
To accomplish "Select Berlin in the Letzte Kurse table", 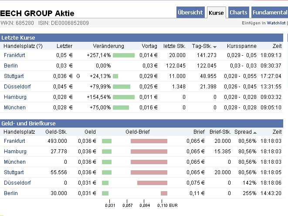I will (11, 66).
